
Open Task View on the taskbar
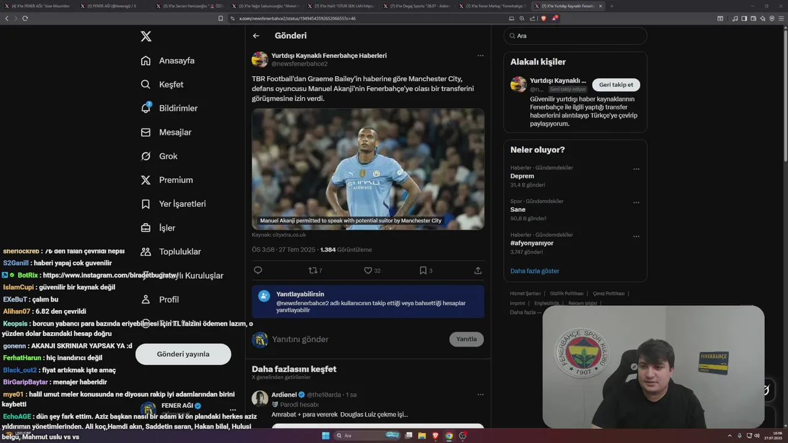[x=408, y=436]
